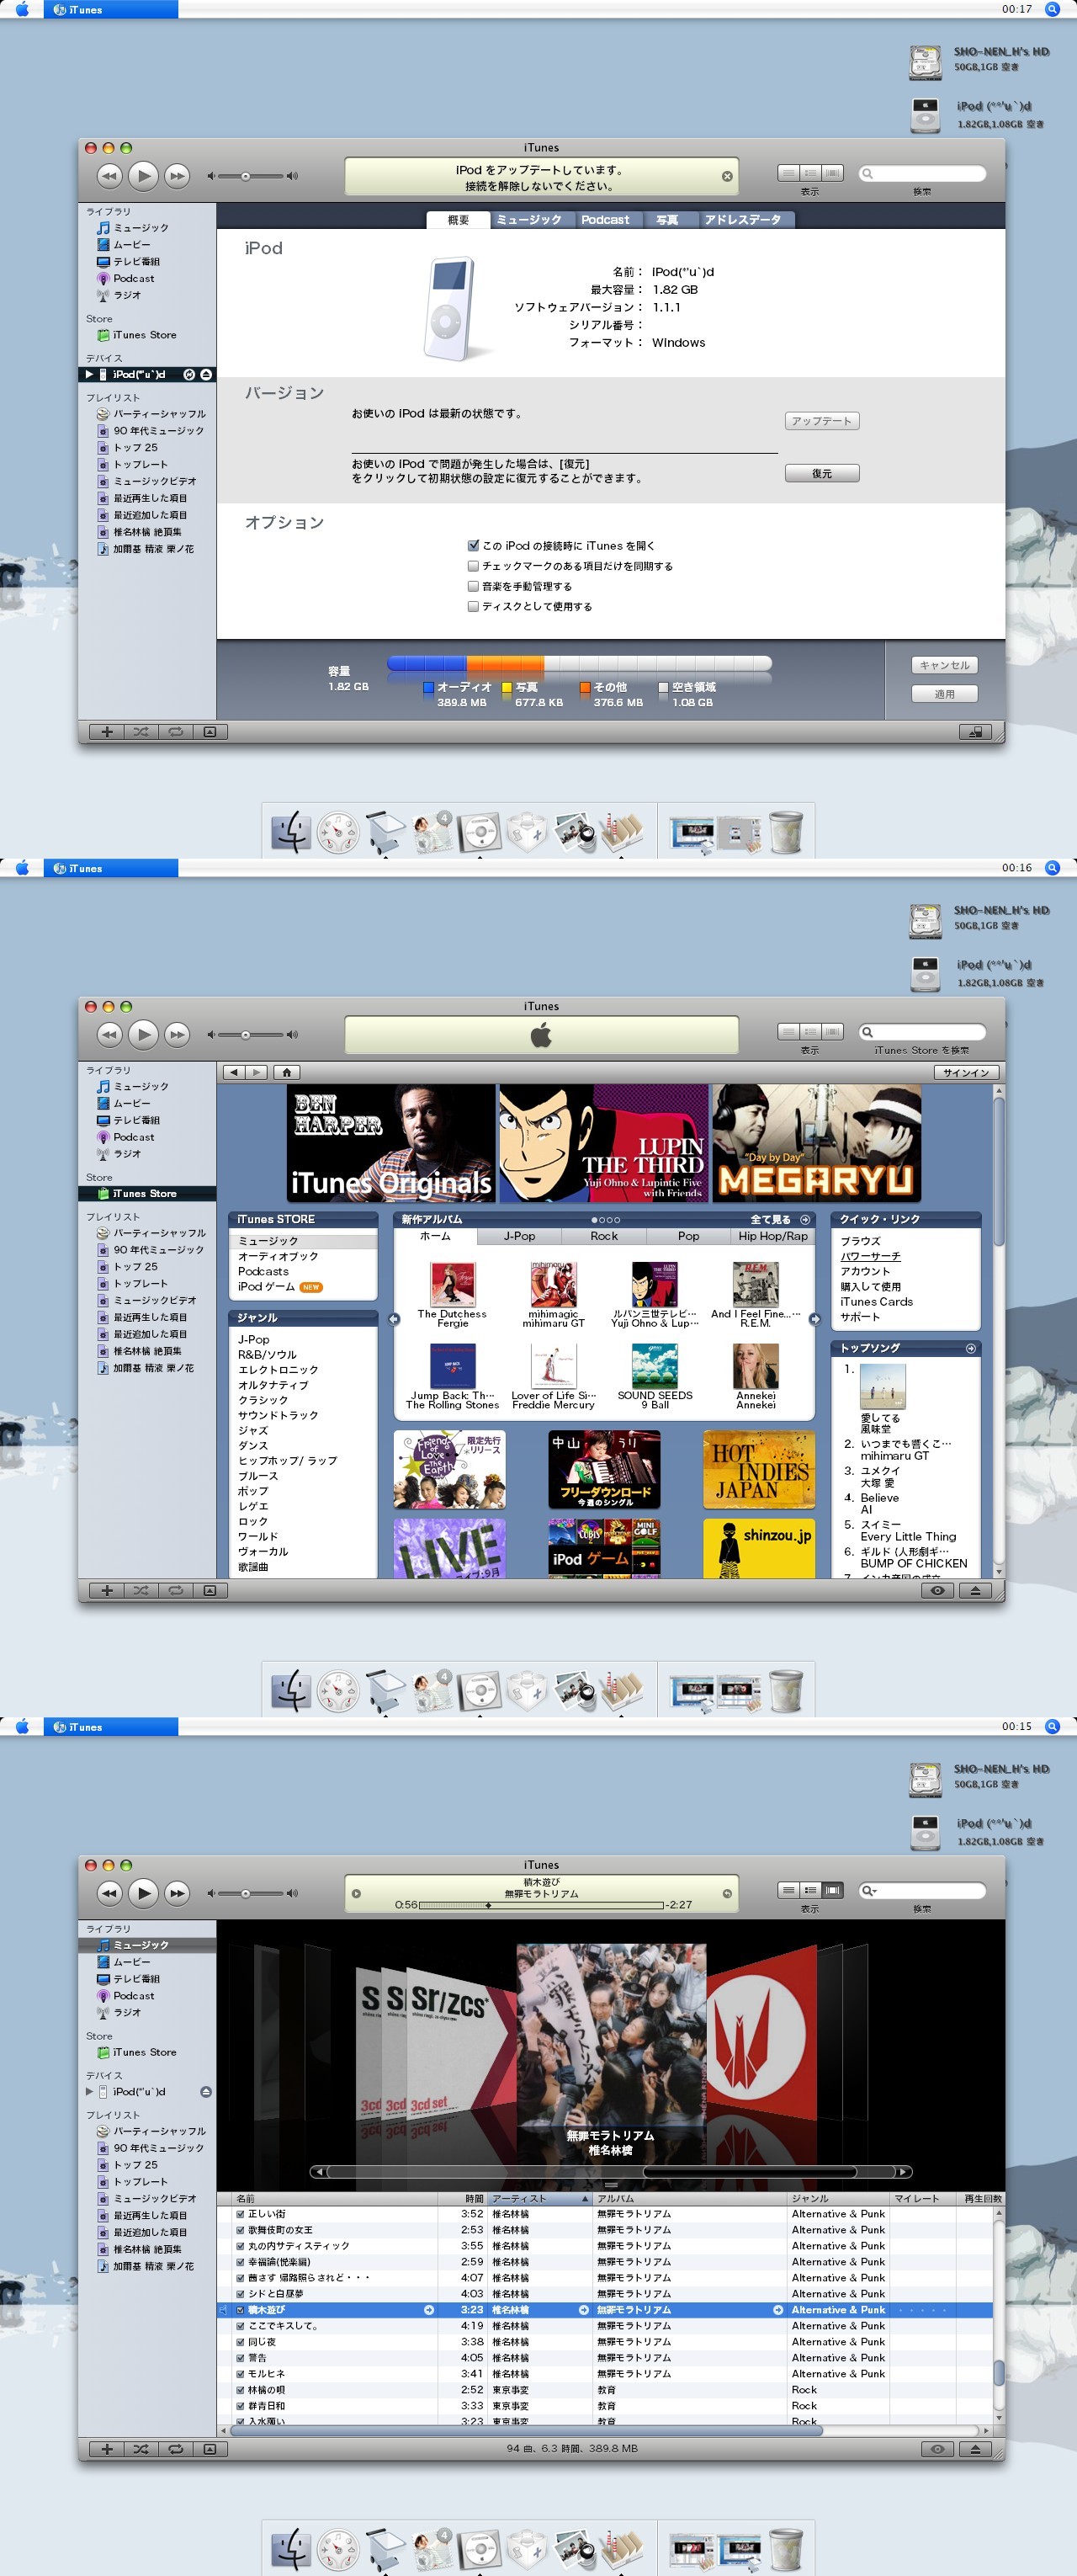Screen dimensions: 1077x2576
Task: Switch to iPod アドレスデータ tab
Action: click(743, 220)
